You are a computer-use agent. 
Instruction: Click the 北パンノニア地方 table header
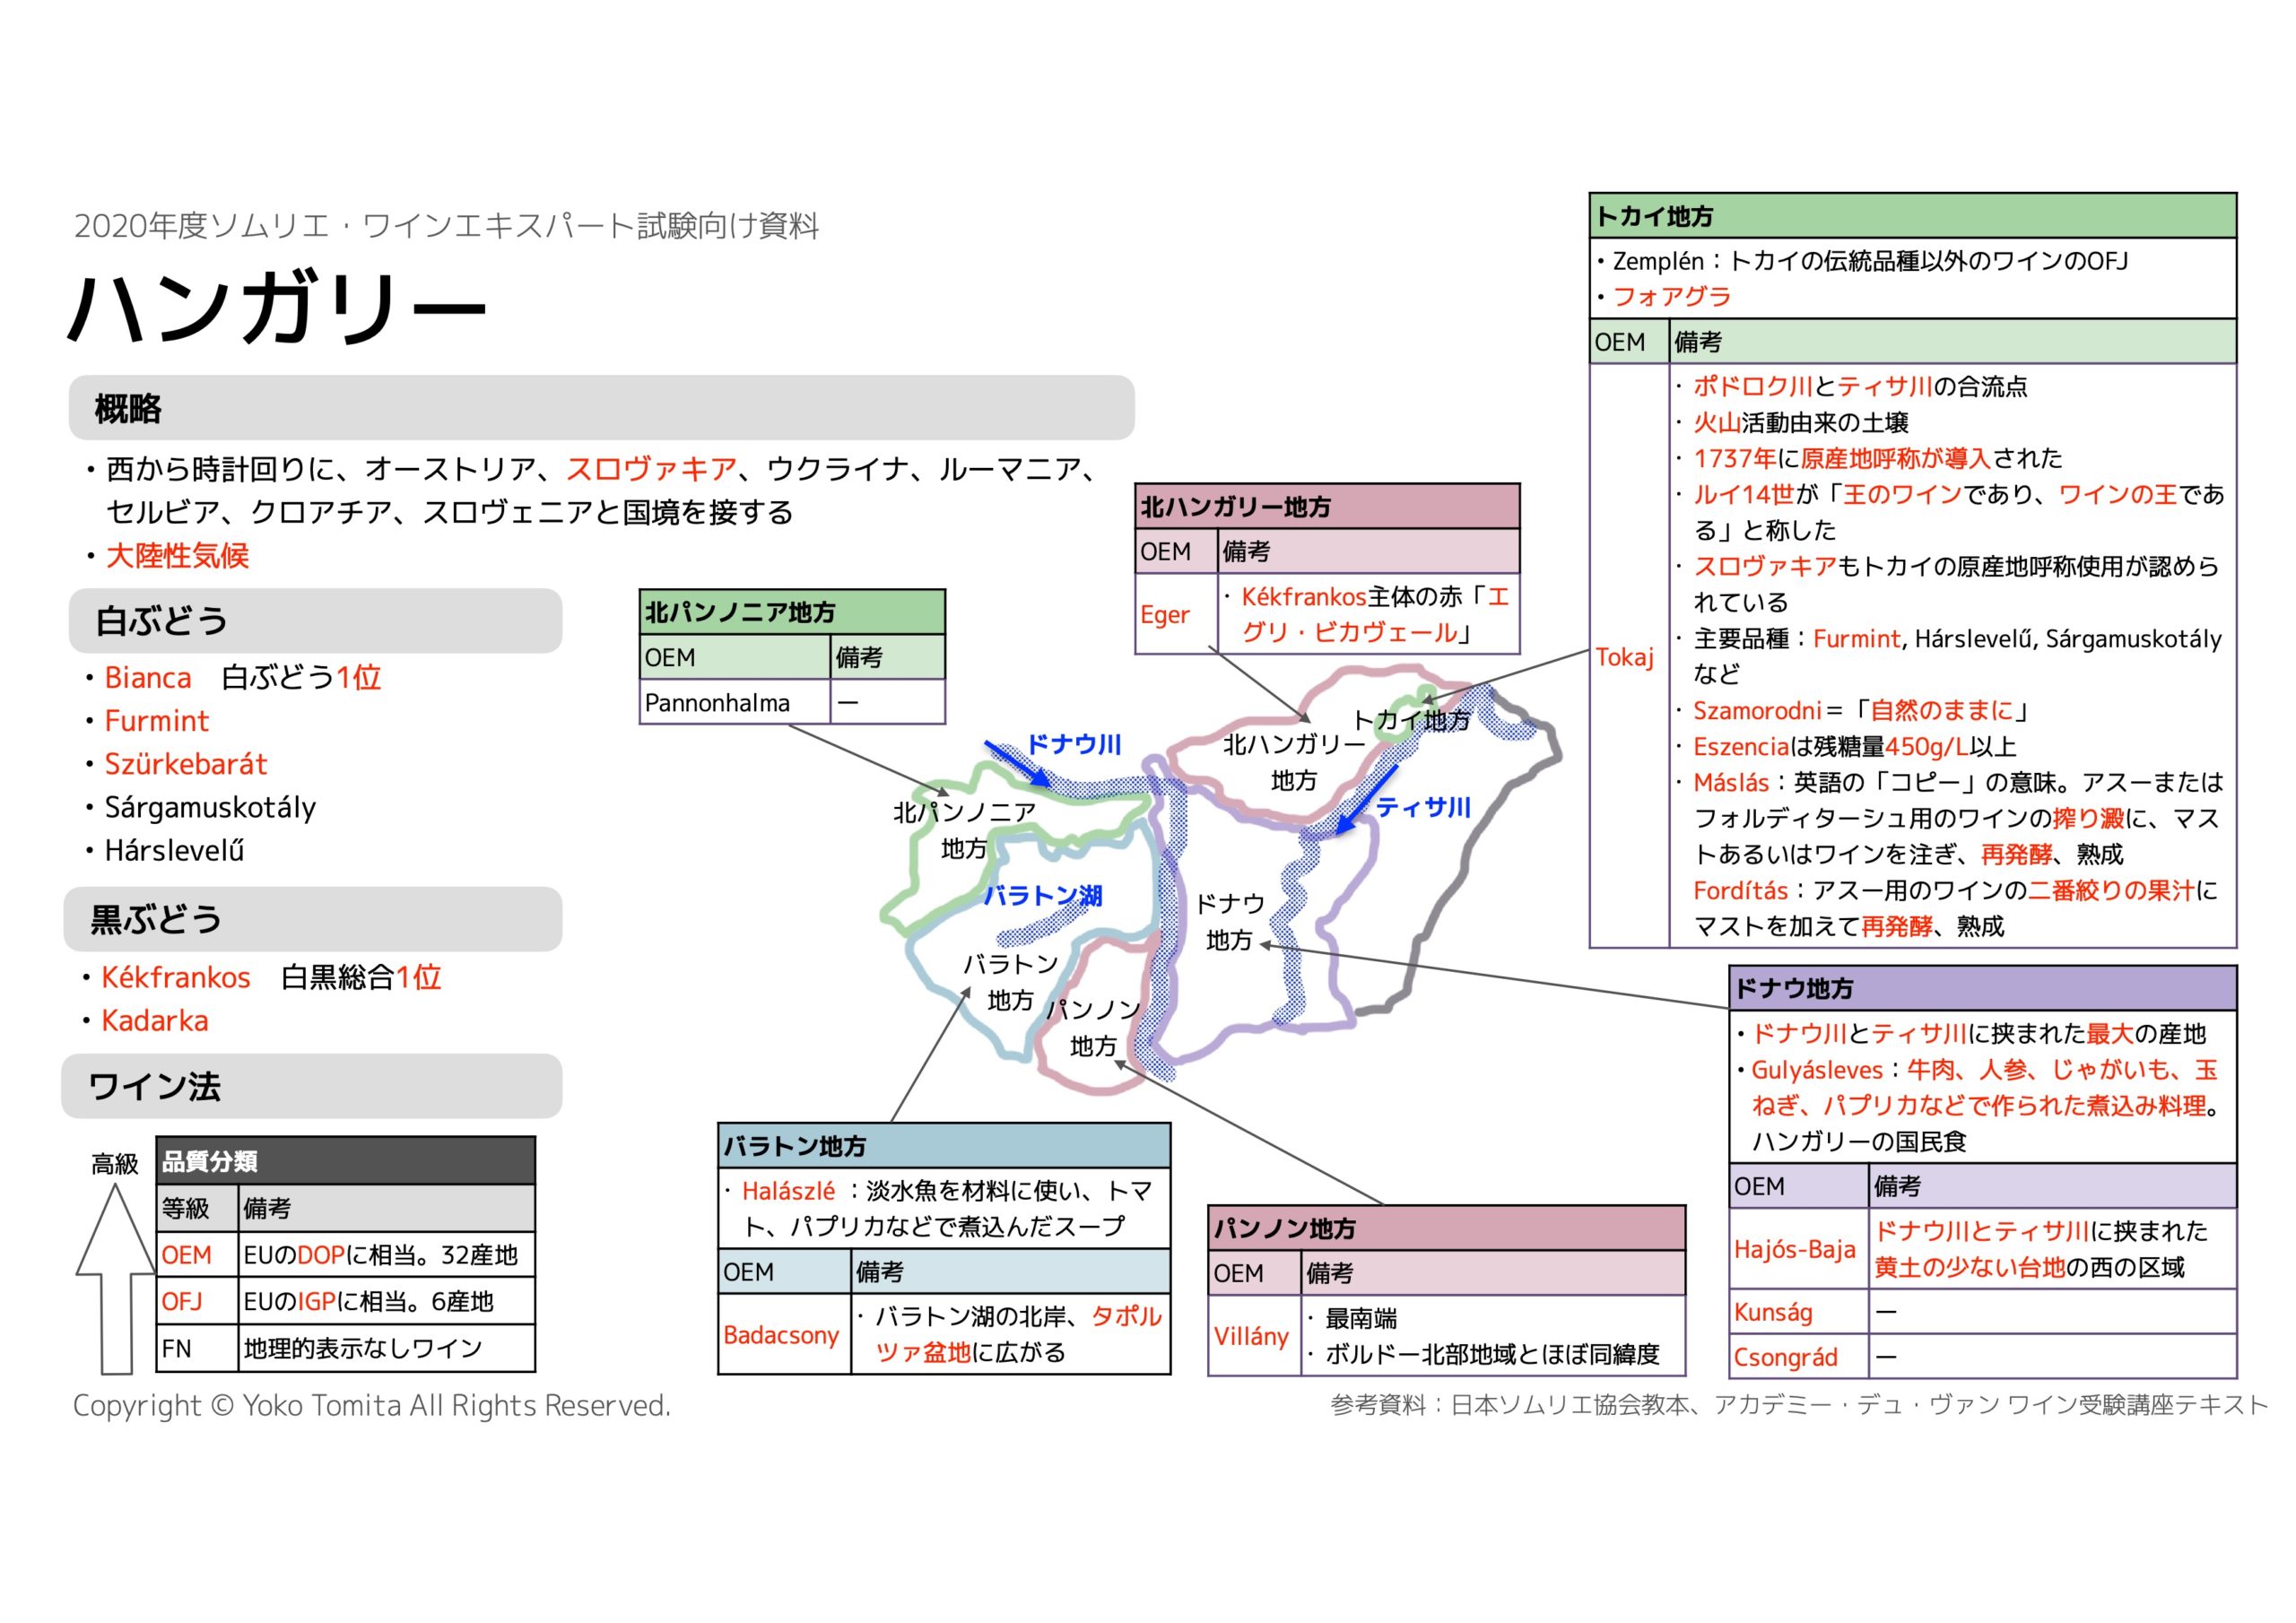click(792, 612)
